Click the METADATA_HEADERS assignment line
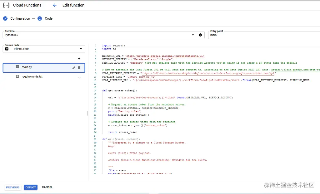320x194 pixels. [x=138, y=59]
